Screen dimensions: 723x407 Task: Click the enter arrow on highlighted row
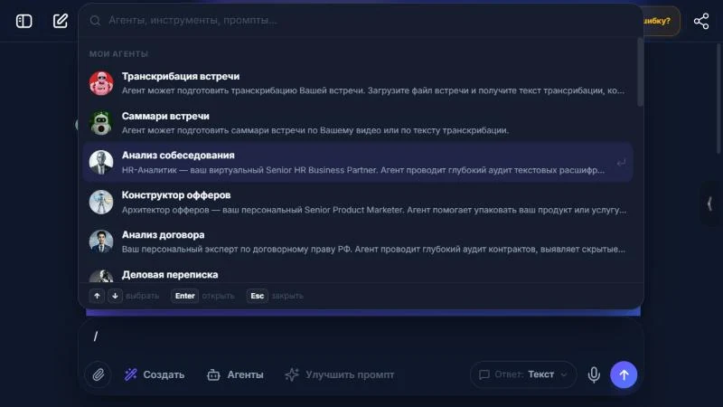point(621,163)
